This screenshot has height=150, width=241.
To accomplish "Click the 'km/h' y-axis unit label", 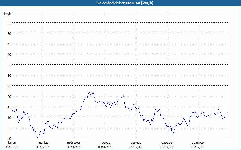I will click(x=8, y=14).
